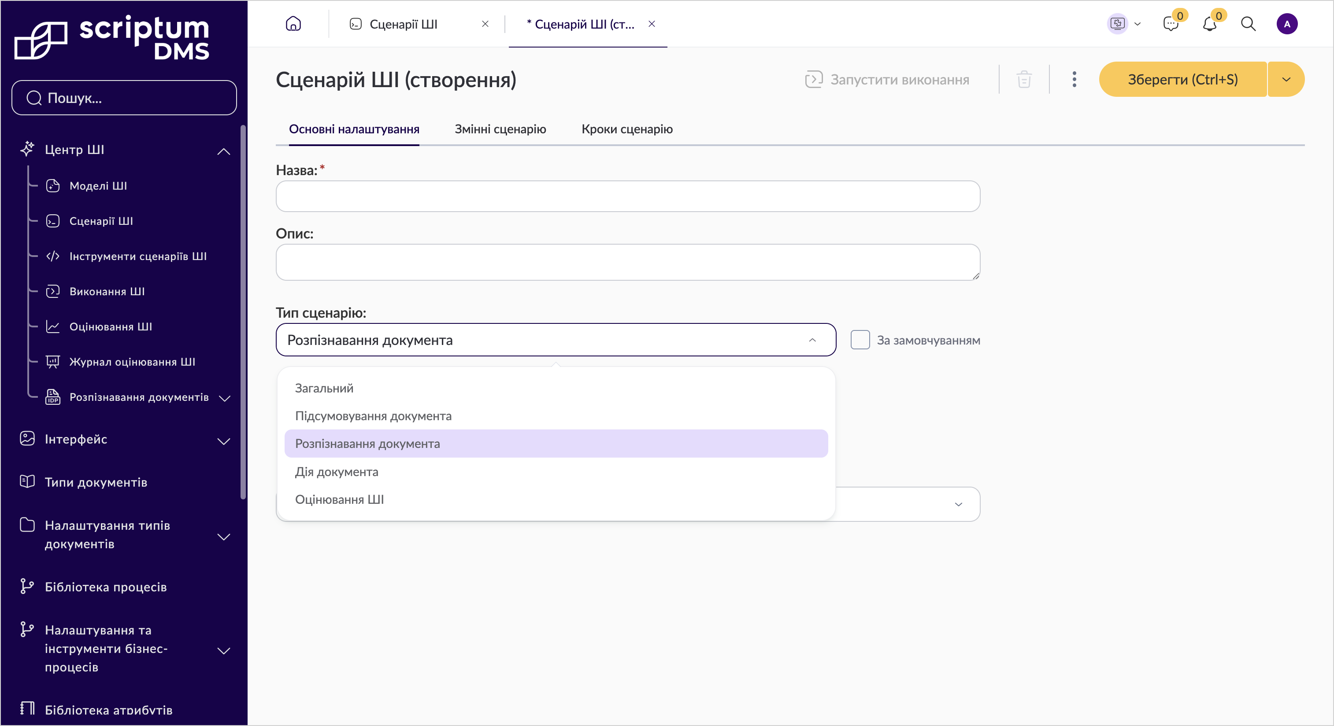Switch to the Змінні сценарію tab
This screenshot has width=1334, height=726.
[x=500, y=129]
